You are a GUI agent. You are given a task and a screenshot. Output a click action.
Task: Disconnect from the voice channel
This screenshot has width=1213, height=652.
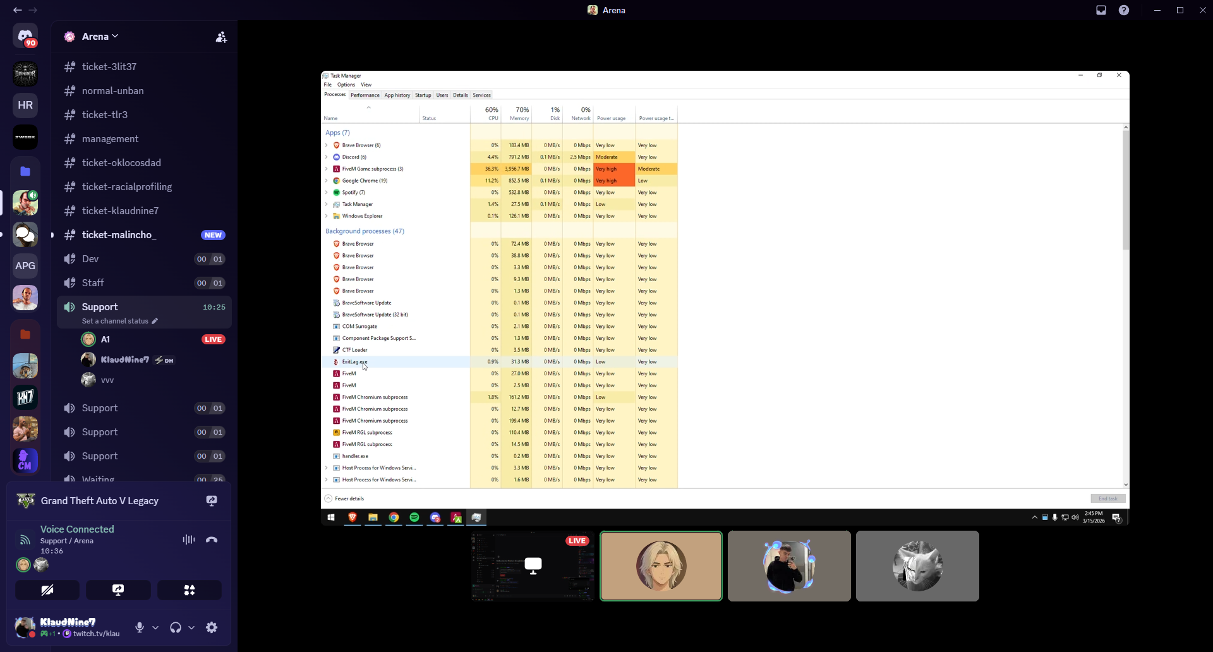pos(212,540)
